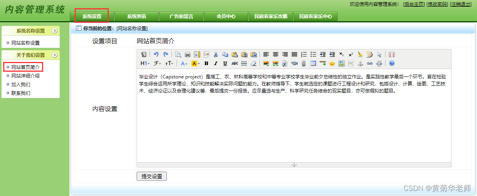Insert an emoticon smiley

[332, 63]
